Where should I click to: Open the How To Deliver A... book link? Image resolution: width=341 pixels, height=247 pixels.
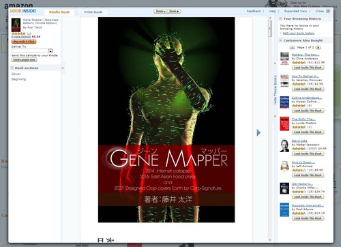coord(306,76)
